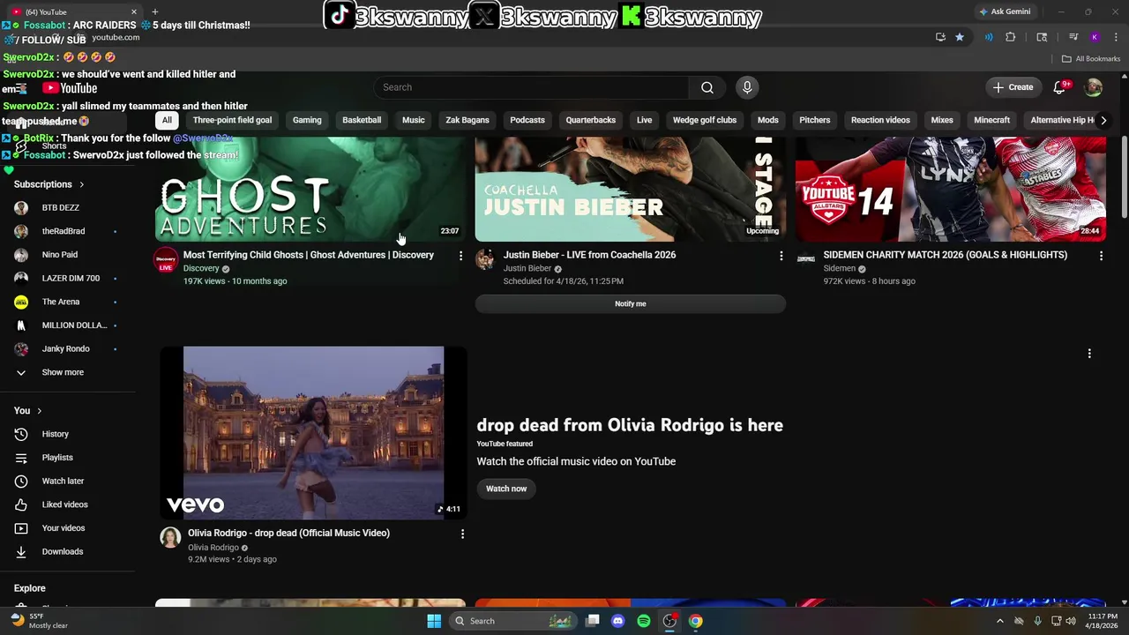Open Chrome extensions puzzle icon
The width and height of the screenshot is (1129, 635).
click(x=1011, y=37)
